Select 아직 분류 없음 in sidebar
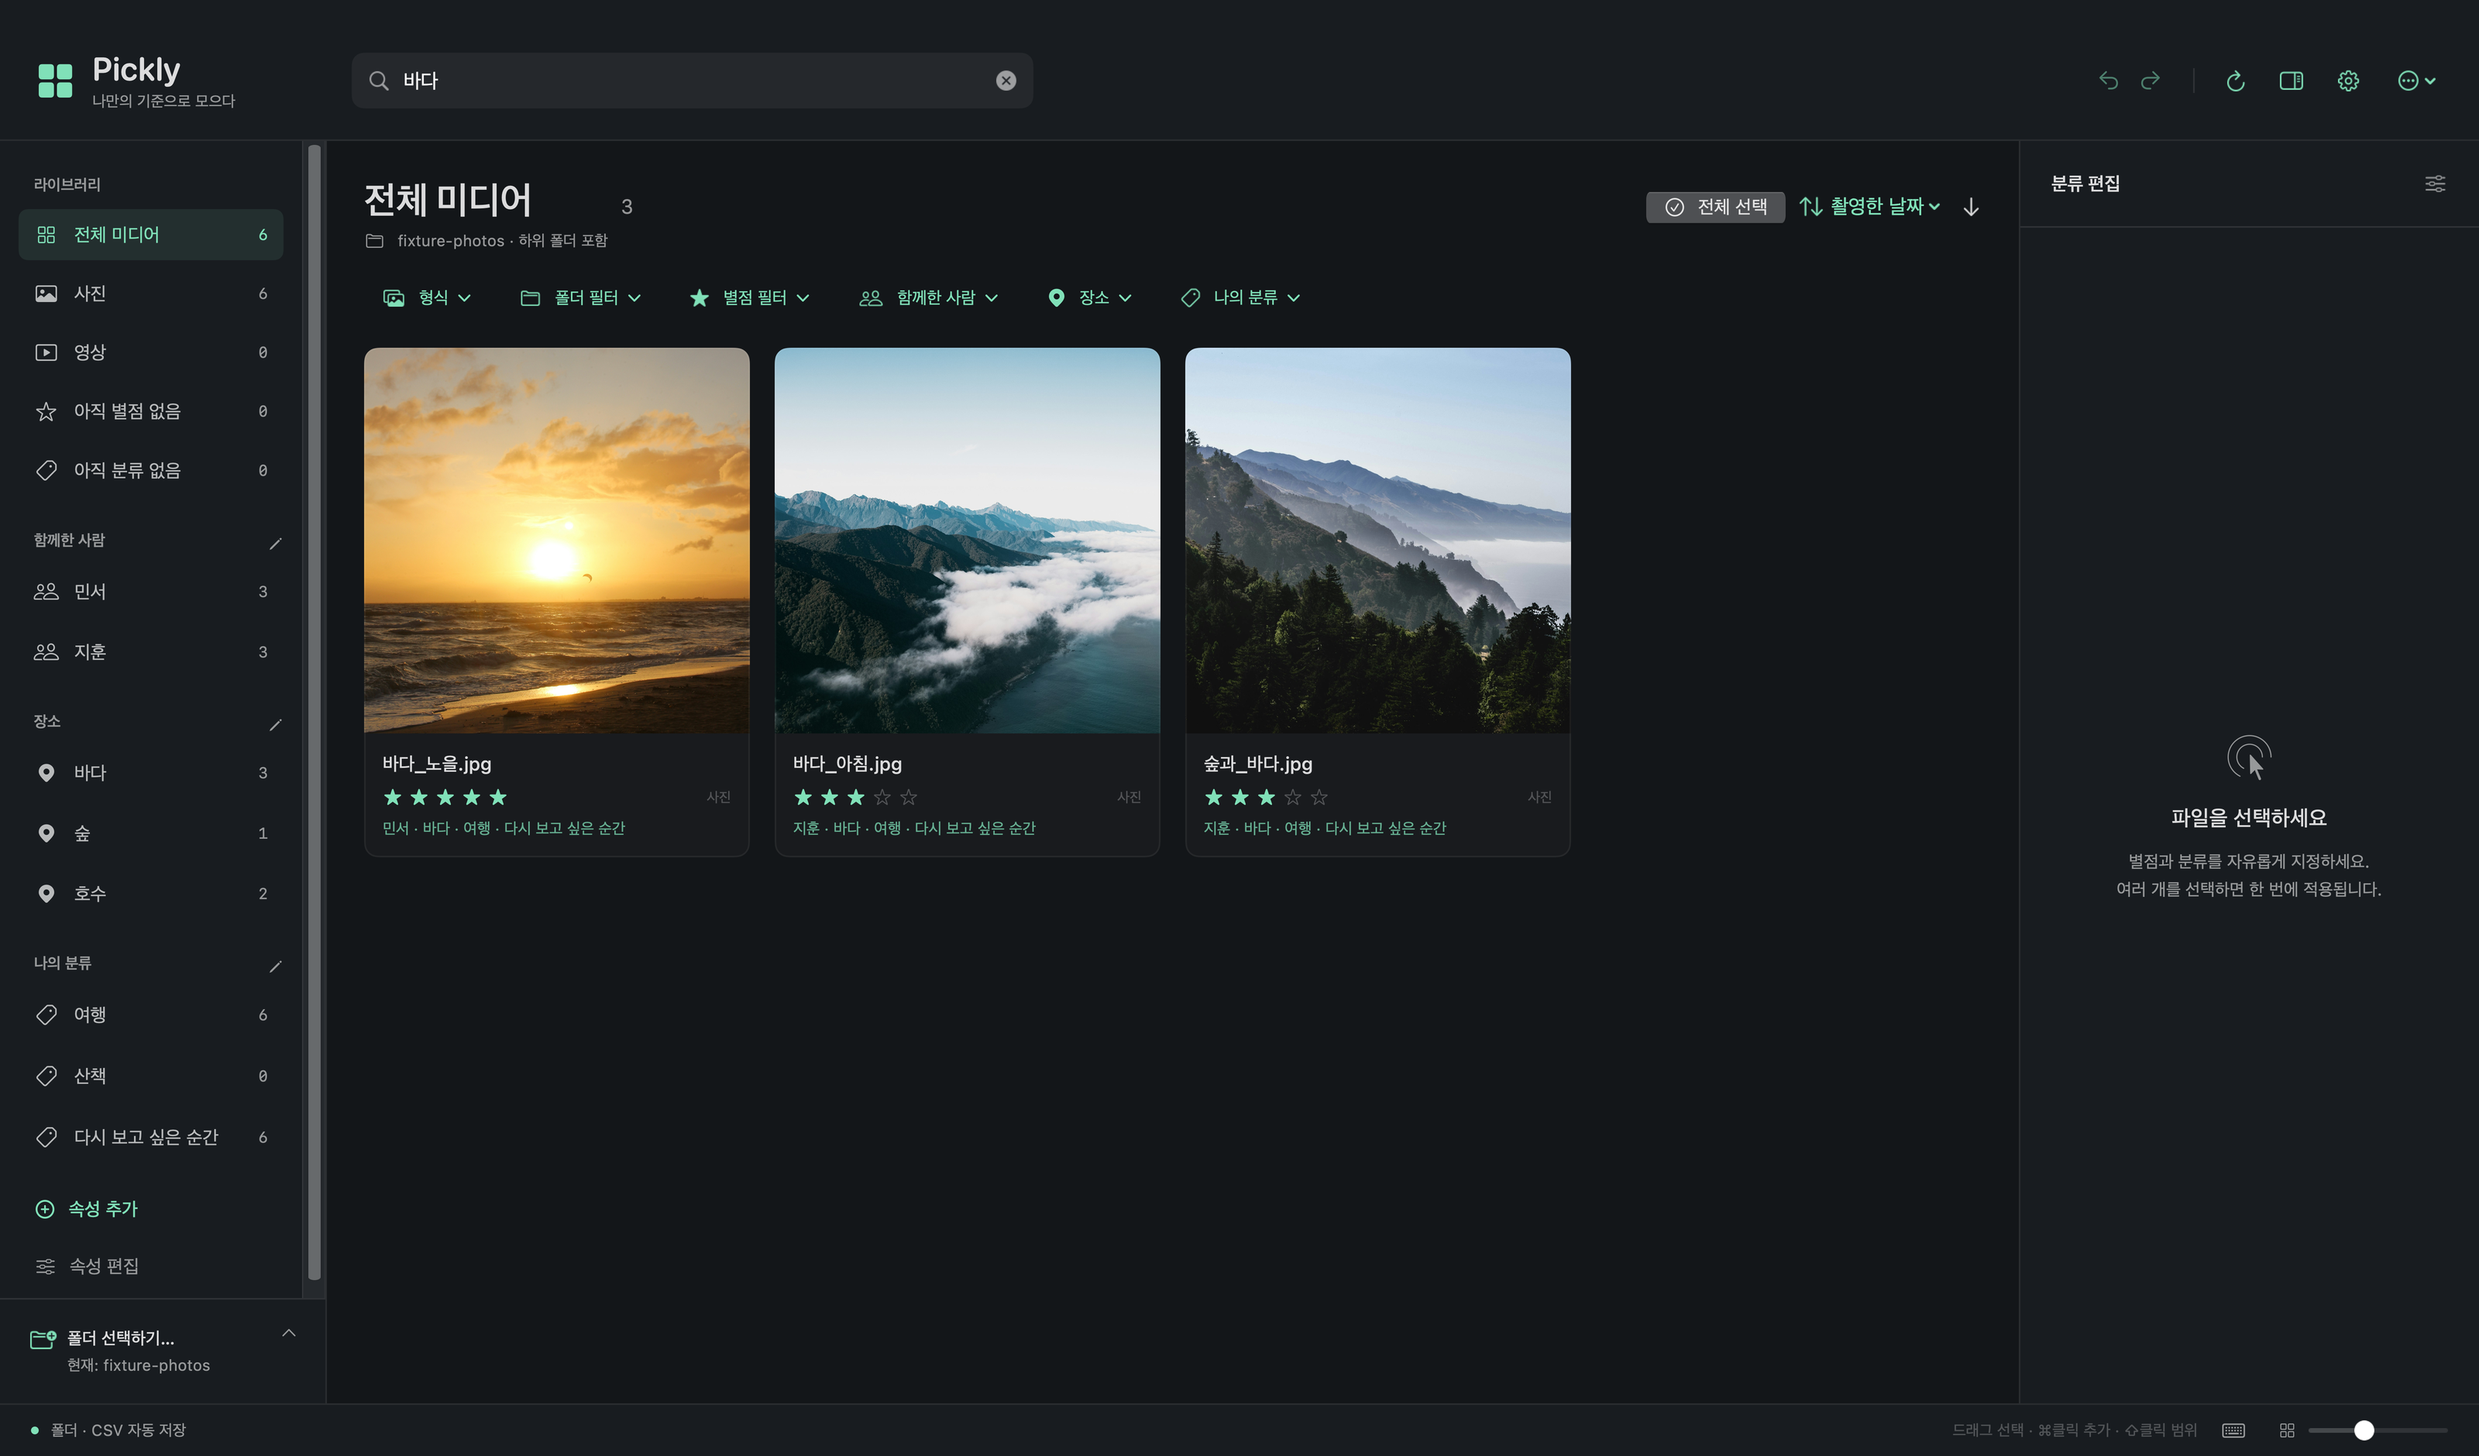This screenshot has width=2479, height=1456. click(150, 470)
